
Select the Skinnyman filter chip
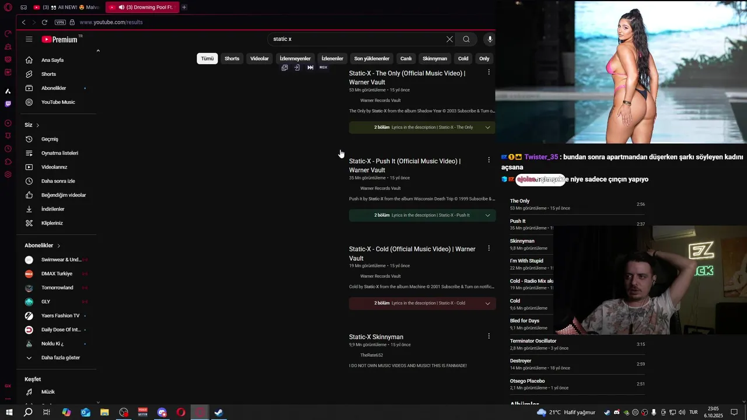pos(435,58)
